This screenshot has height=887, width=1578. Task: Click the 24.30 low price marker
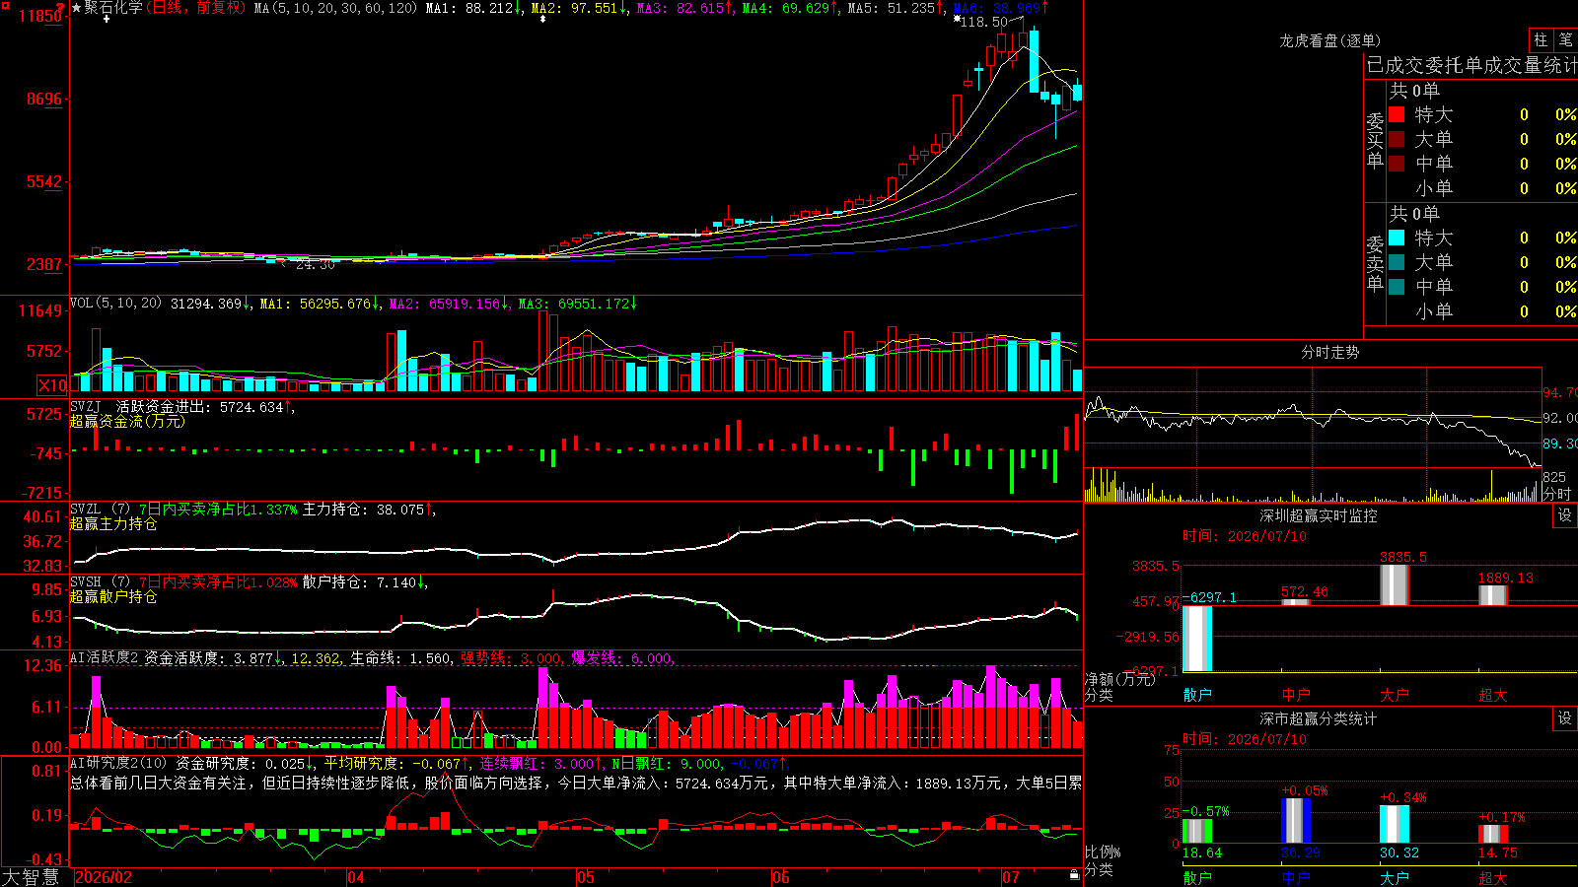tap(315, 264)
